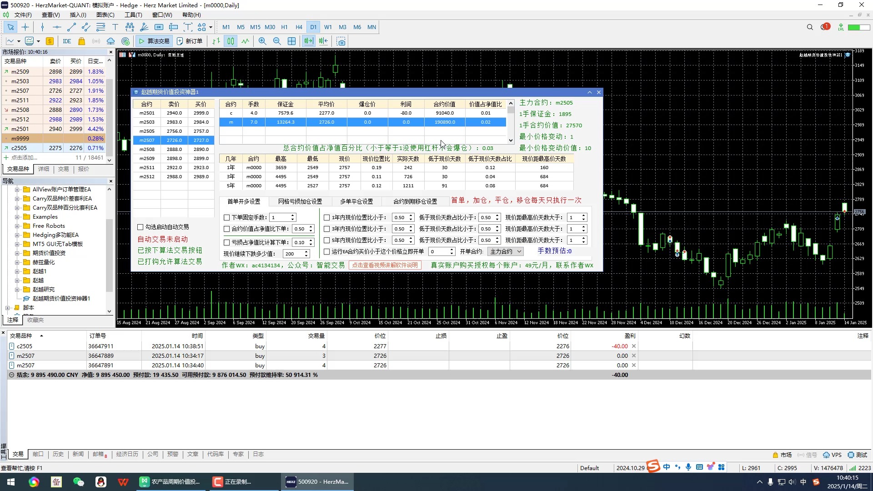Viewport: 873px width, 491px height.
Task: Select the cursor arrow tool
Action: (10, 27)
